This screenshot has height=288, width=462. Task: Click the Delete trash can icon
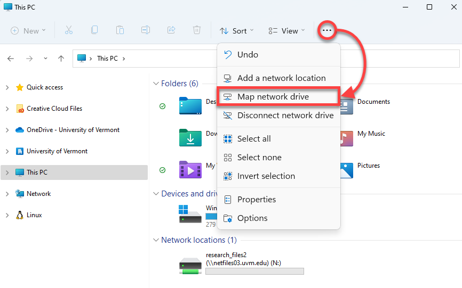tap(197, 30)
